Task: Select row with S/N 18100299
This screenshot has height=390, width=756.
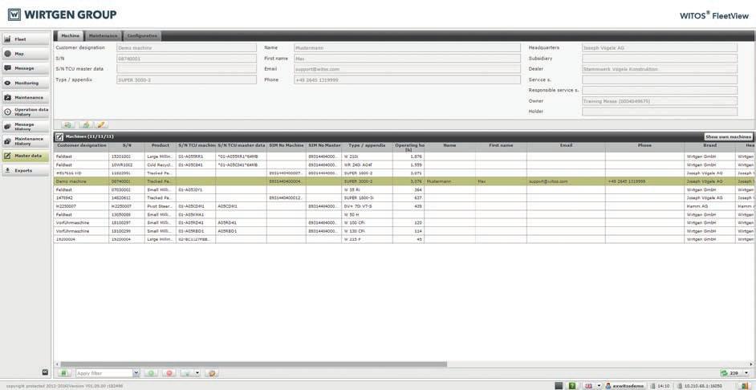Action: point(404,231)
